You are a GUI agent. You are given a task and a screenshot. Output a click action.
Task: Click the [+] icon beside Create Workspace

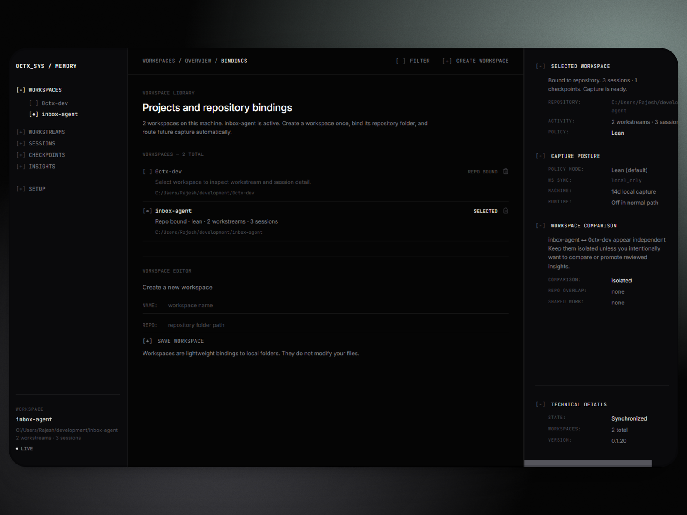click(x=447, y=61)
